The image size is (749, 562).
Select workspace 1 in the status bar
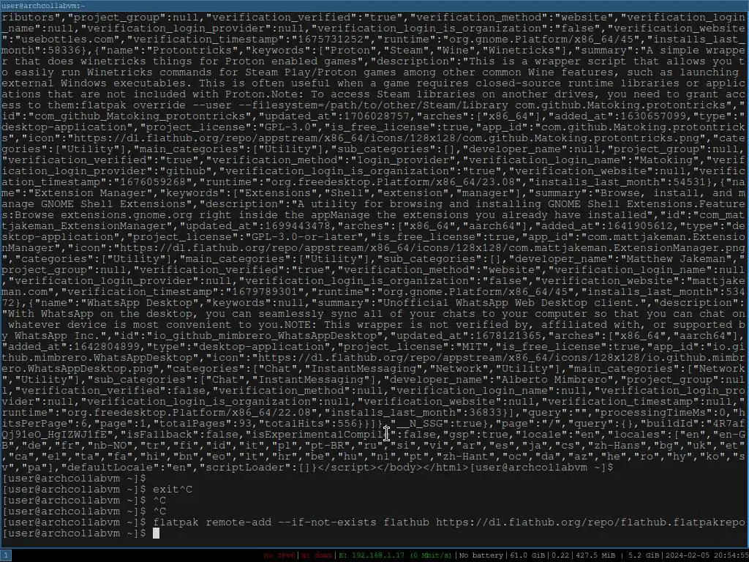click(x=5, y=555)
